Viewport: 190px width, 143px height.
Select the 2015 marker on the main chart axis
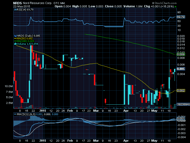tap(43, 110)
